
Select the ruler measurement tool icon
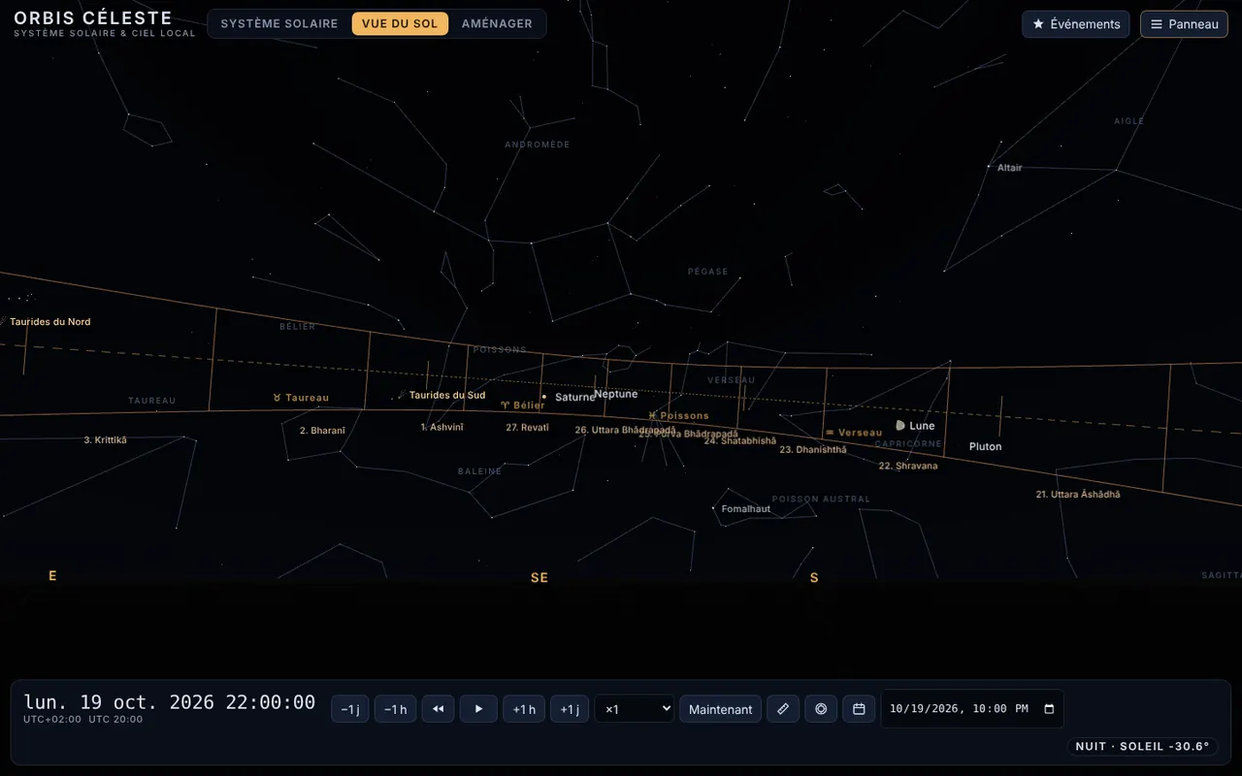[x=783, y=709]
